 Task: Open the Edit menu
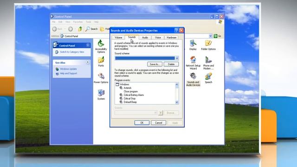60,22
